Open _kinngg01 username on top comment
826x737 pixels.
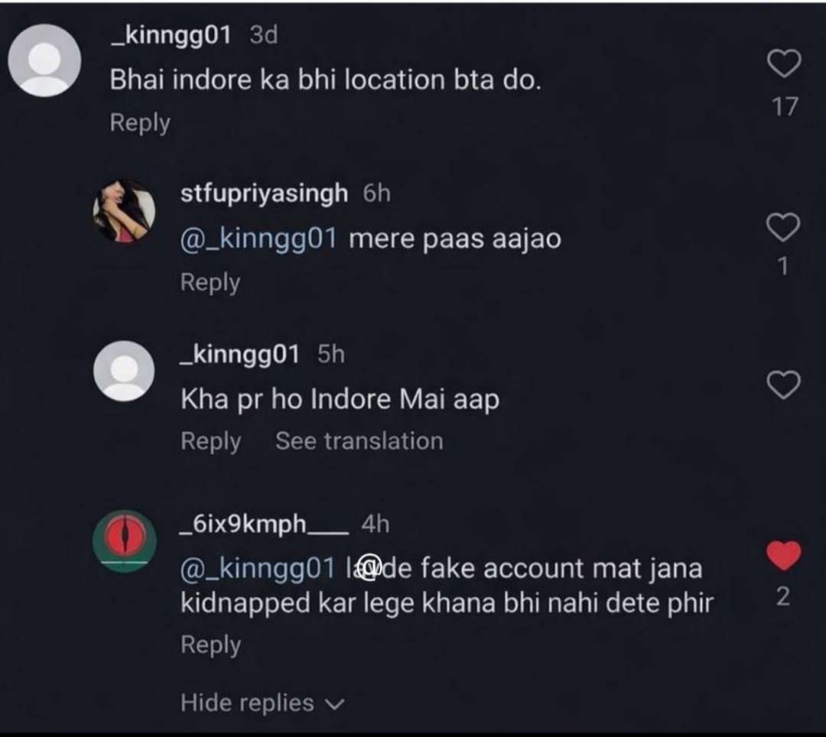[x=171, y=35]
